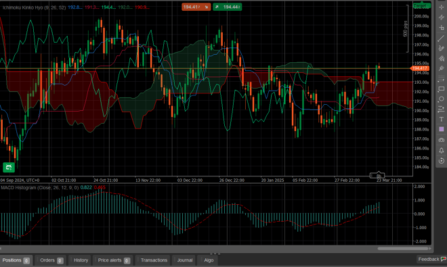447x267 pixels.
Task: Switch to the Positions tab
Action: coord(16,260)
